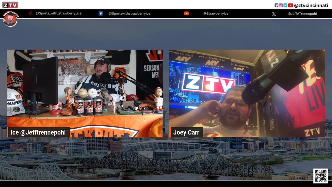Screen dimensions: 332x187
Task: Click the X icon beside @JeffATrennepohl
Action: pyautogui.click(x=274, y=14)
